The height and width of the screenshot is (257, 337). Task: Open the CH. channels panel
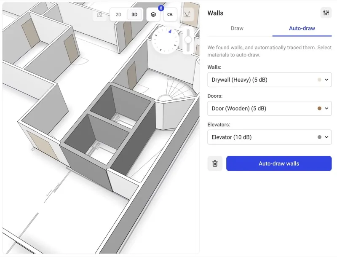(170, 14)
